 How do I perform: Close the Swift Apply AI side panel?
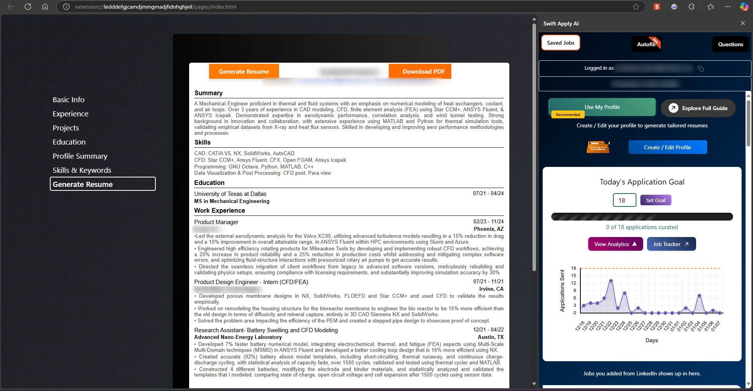(743, 23)
